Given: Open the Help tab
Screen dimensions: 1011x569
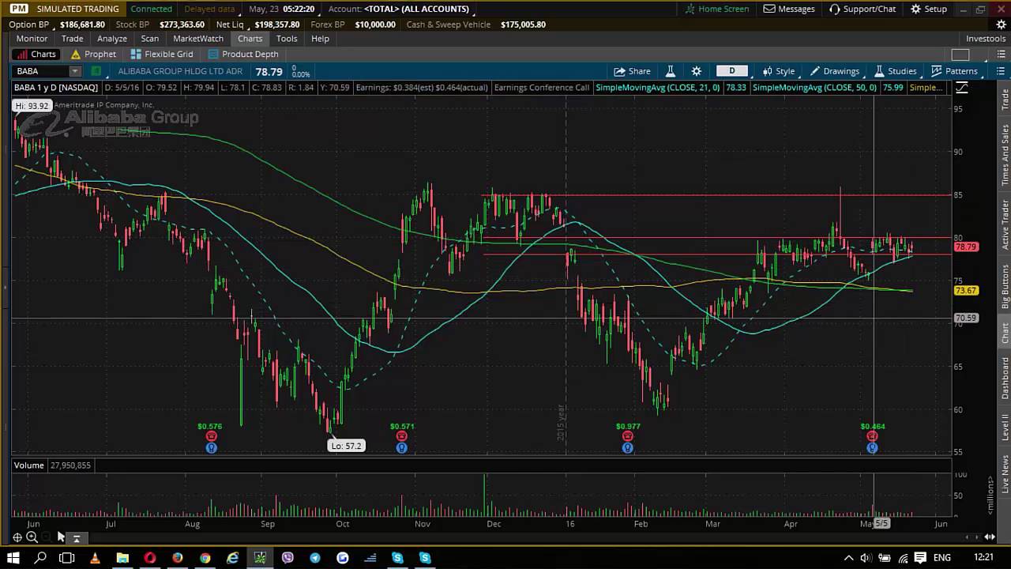Looking at the screenshot, I should click(320, 39).
